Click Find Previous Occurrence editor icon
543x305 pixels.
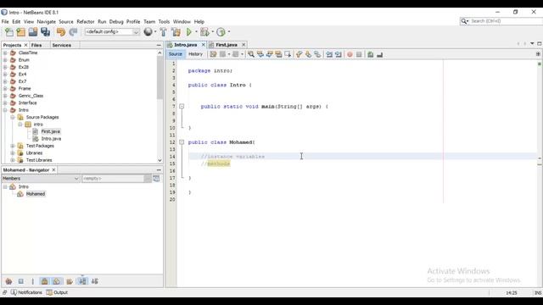coord(260,54)
